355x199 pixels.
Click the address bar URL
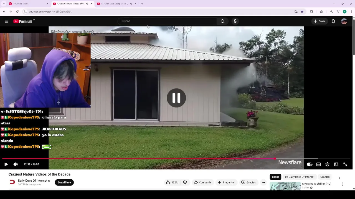coord(50,12)
